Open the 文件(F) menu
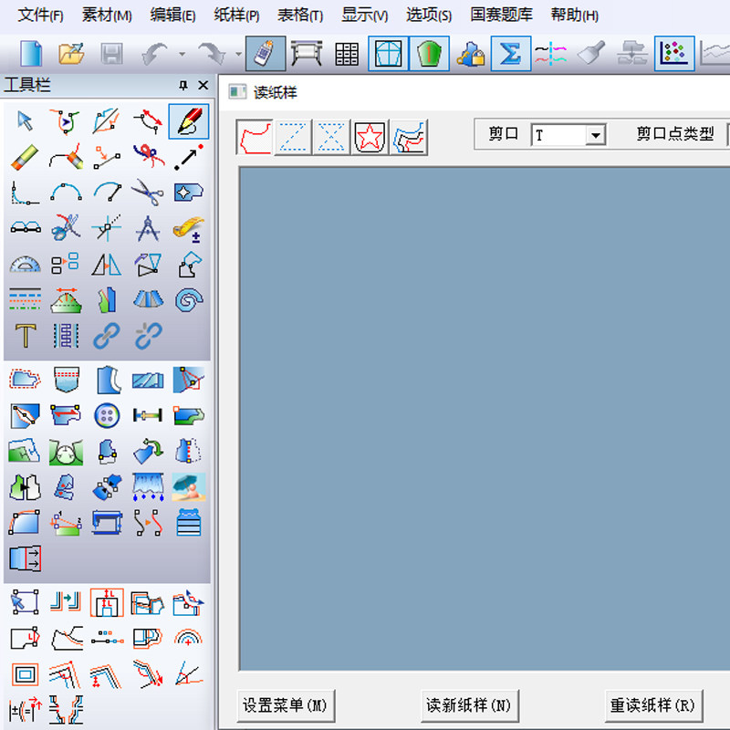 pyautogui.click(x=40, y=16)
